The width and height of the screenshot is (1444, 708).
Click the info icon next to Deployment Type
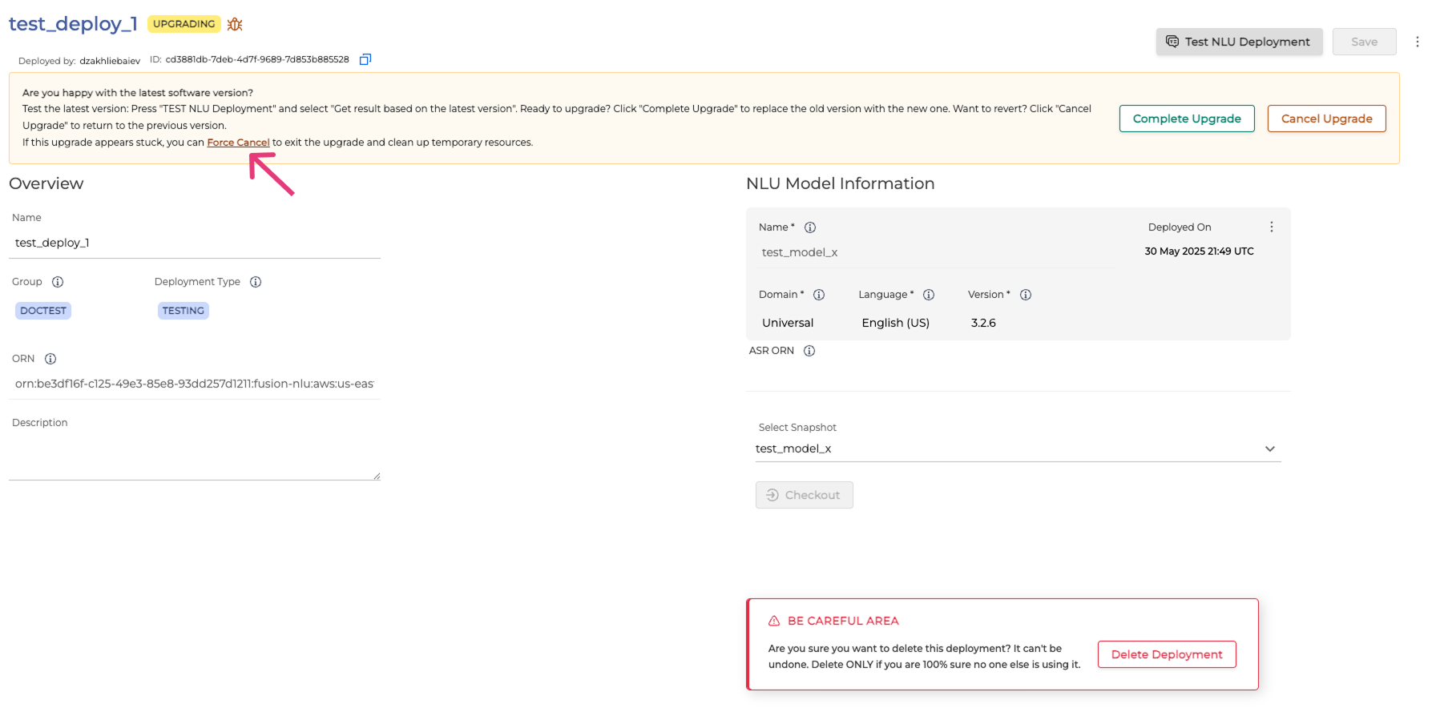pos(256,282)
